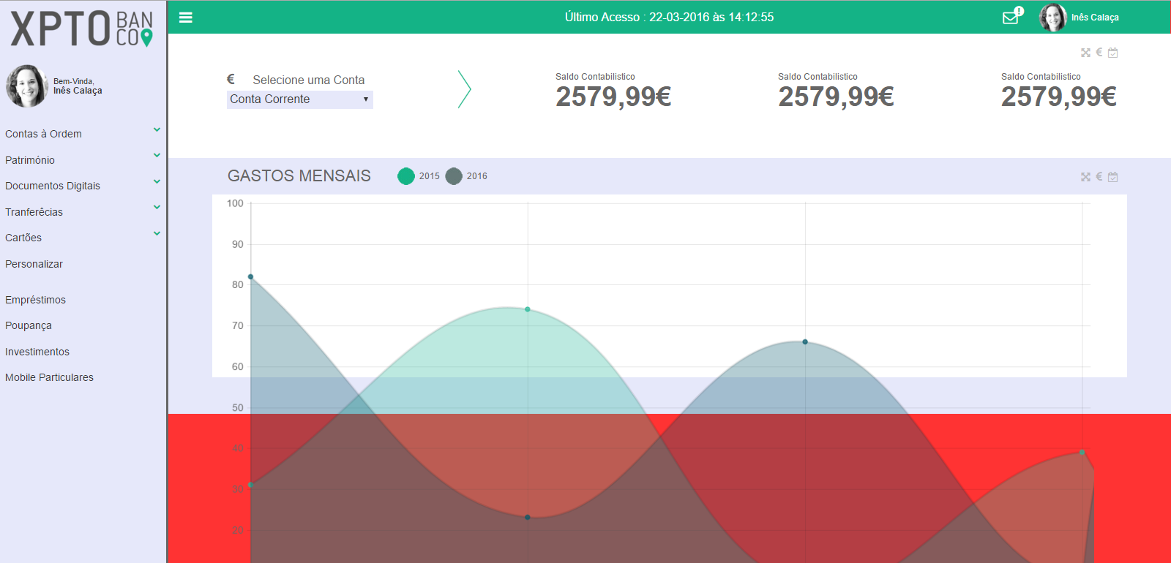Go to Mobile Particulares in the sidebar

tap(49, 377)
